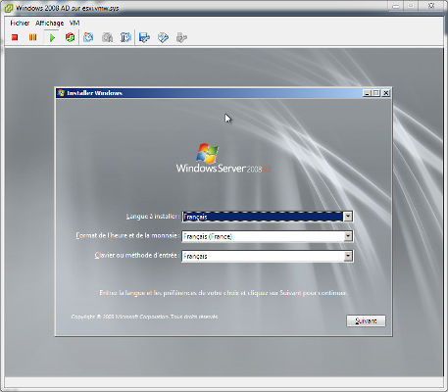
Task: Click the Microsoft copyright notice text
Action: coord(144,317)
